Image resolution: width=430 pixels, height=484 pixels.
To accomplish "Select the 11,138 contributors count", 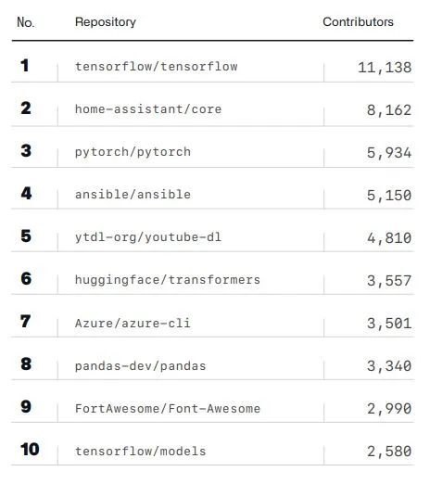I will (385, 68).
